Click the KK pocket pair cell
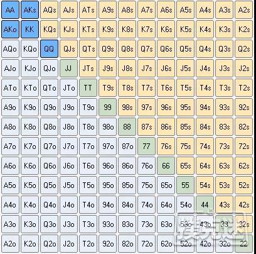The width and height of the screenshot is (256, 254). point(30,30)
